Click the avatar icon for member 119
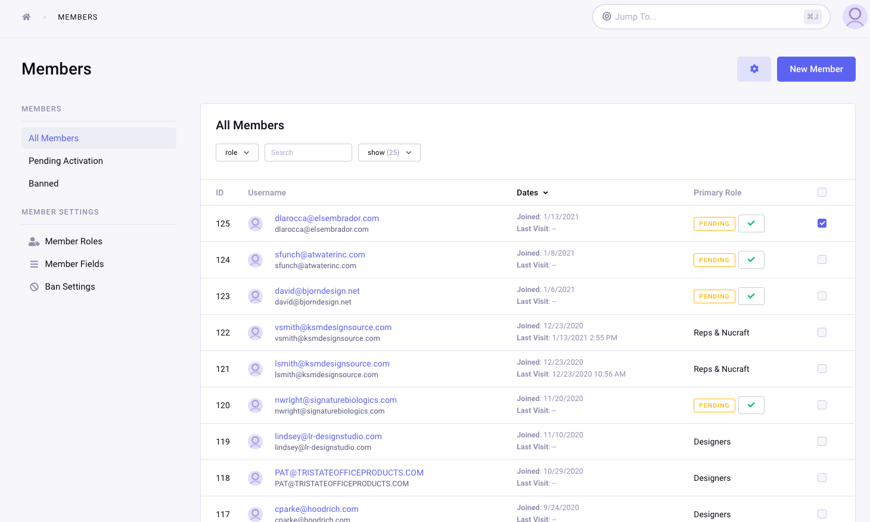Image resolution: width=870 pixels, height=522 pixels. 256,442
